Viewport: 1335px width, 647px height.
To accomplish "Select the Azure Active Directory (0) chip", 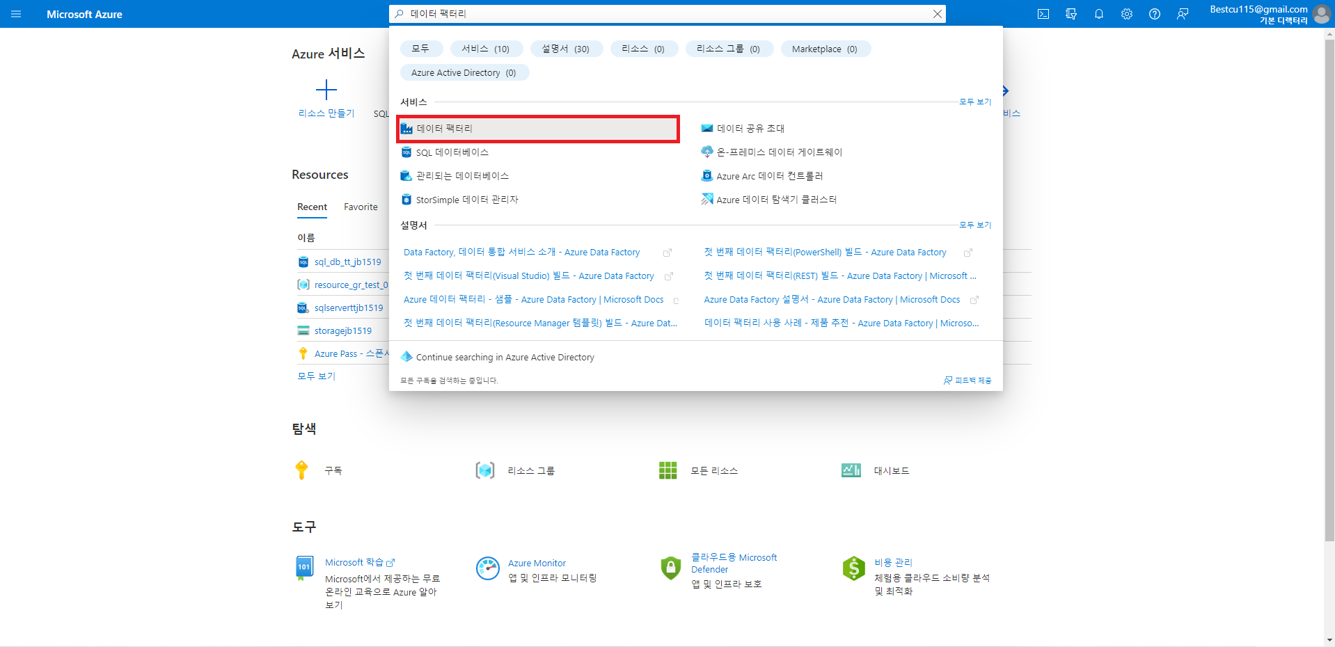I will point(464,72).
